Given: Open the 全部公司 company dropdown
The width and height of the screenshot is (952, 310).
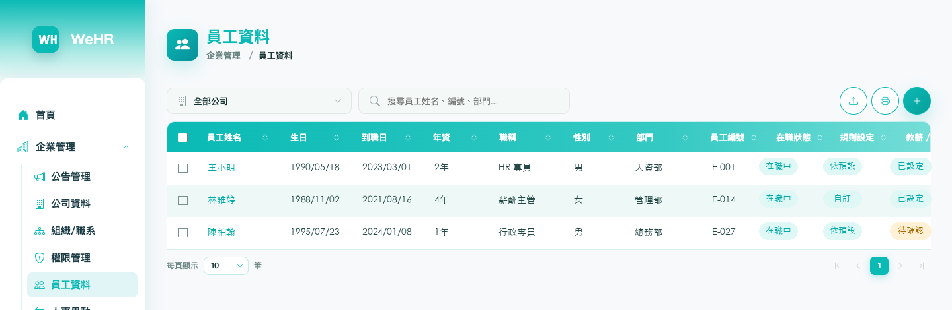Looking at the screenshot, I should 259,101.
